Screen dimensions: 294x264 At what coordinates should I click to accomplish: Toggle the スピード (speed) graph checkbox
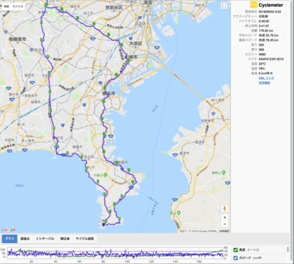point(236,258)
